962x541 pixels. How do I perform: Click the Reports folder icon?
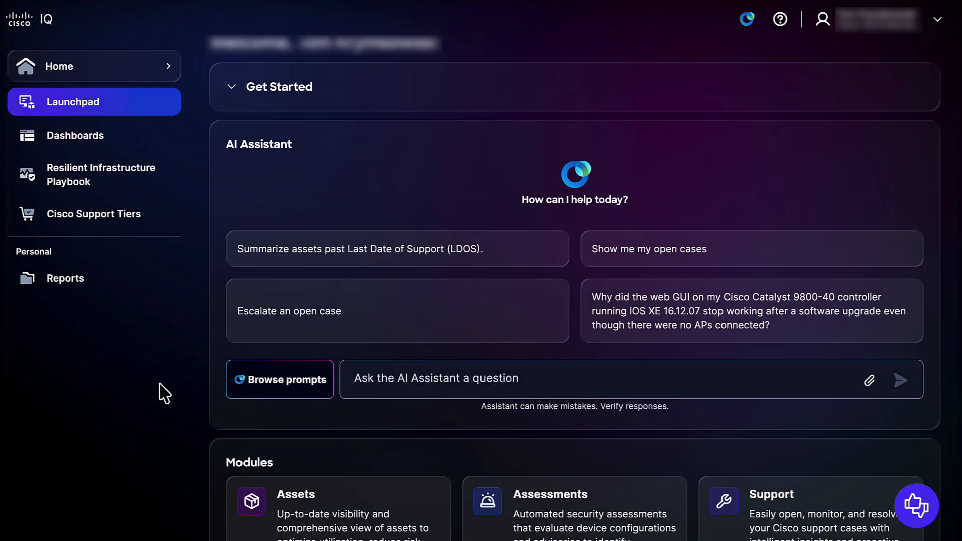pyautogui.click(x=27, y=278)
